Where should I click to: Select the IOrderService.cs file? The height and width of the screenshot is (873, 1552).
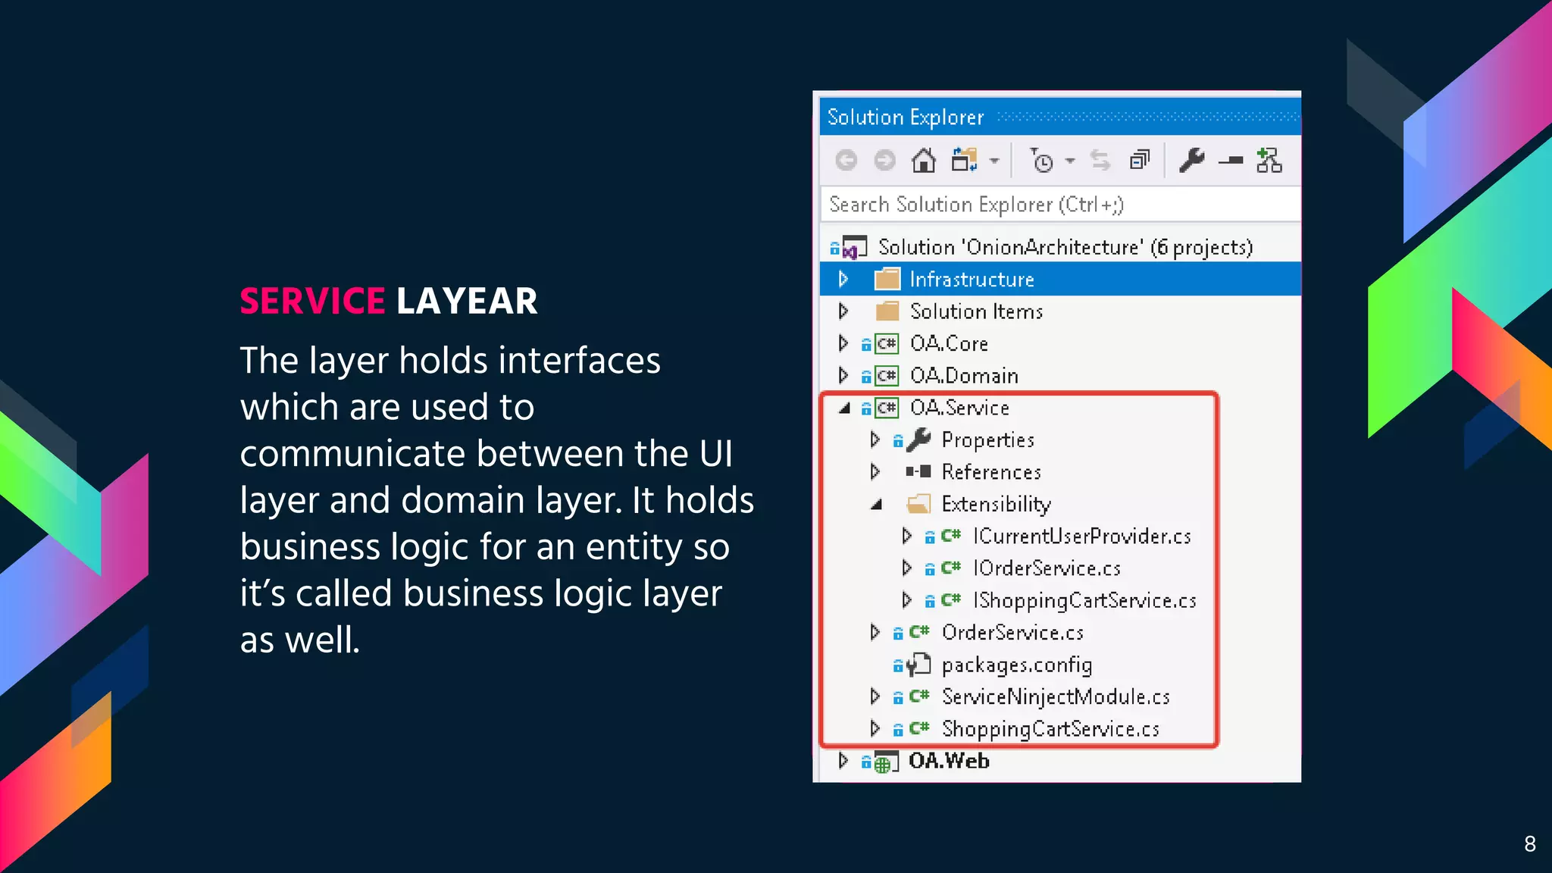coord(1046,568)
